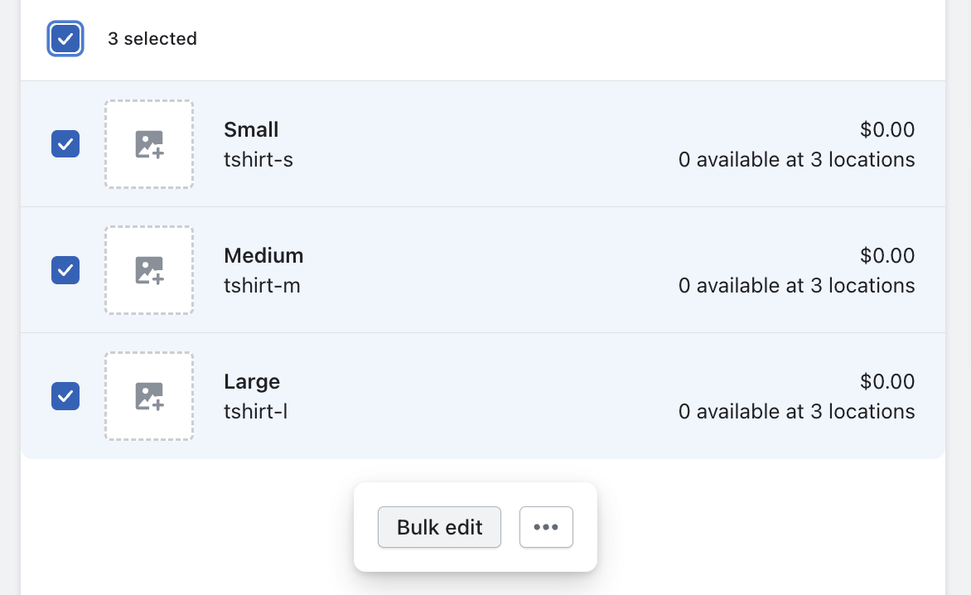The height and width of the screenshot is (595, 971).
Task: Uncheck the Small variant checkbox
Action: pyautogui.click(x=65, y=144)
